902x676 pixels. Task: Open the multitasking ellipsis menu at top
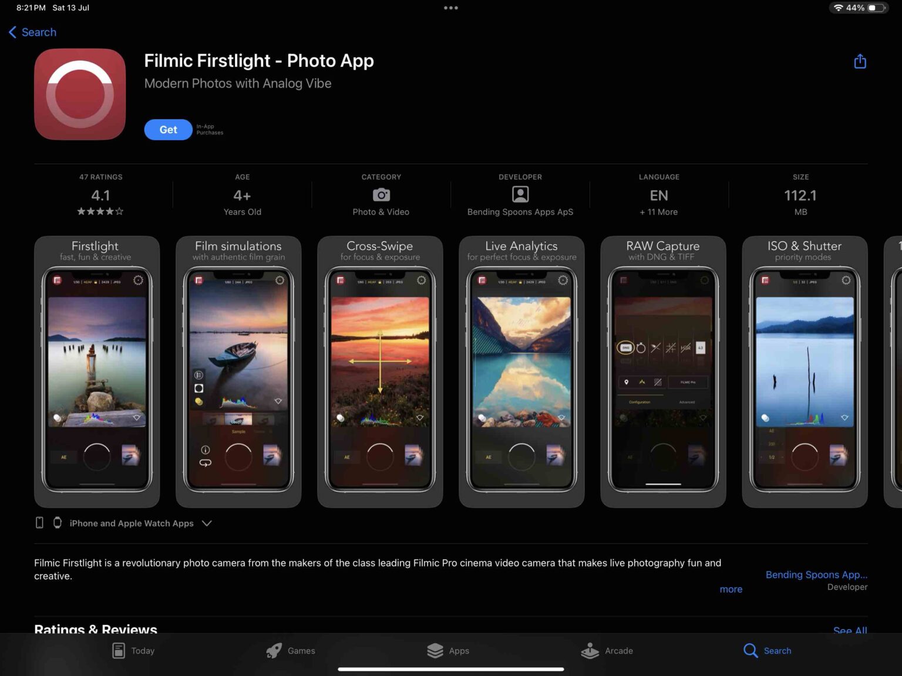(450, 8)
